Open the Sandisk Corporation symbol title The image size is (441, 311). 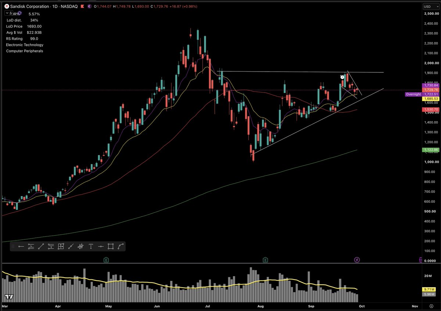point(29,7)
